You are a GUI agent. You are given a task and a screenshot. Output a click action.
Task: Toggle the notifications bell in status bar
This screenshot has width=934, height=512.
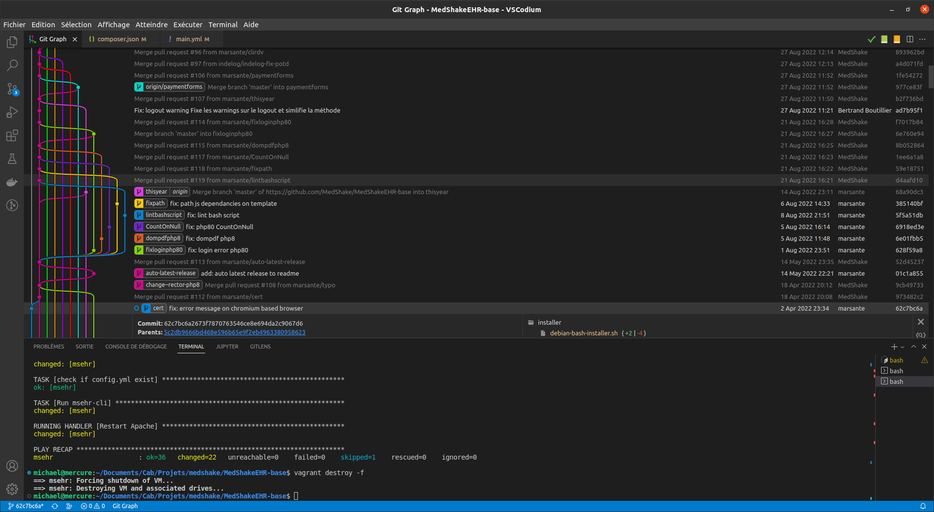(x=923, y=506)
